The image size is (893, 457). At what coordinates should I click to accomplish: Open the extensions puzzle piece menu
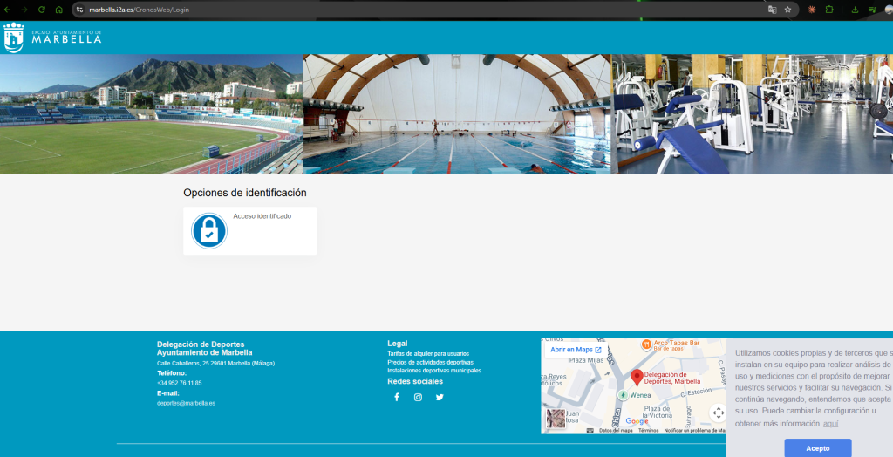coord(829,10)
